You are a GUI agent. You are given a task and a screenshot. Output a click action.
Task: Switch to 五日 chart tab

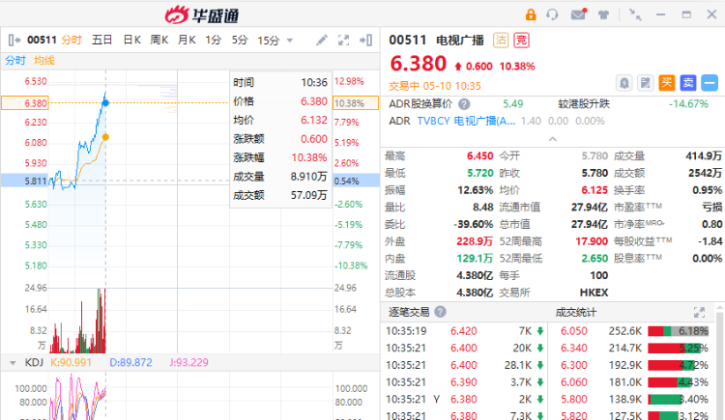[x=102, y=41]
